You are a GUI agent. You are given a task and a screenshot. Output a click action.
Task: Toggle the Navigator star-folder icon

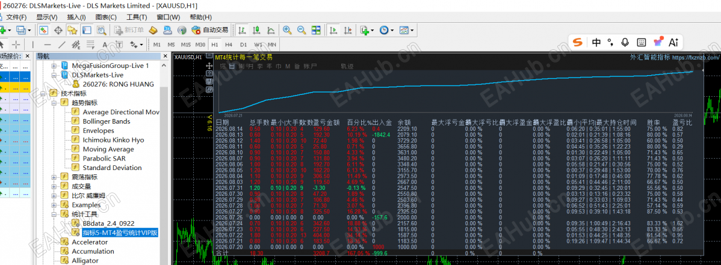(x=72, y=30)
